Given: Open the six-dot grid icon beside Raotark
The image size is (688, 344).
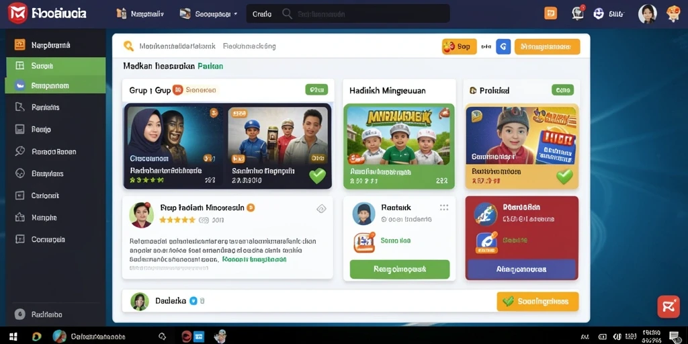Looking at the screenshot, I should (444, 208).
